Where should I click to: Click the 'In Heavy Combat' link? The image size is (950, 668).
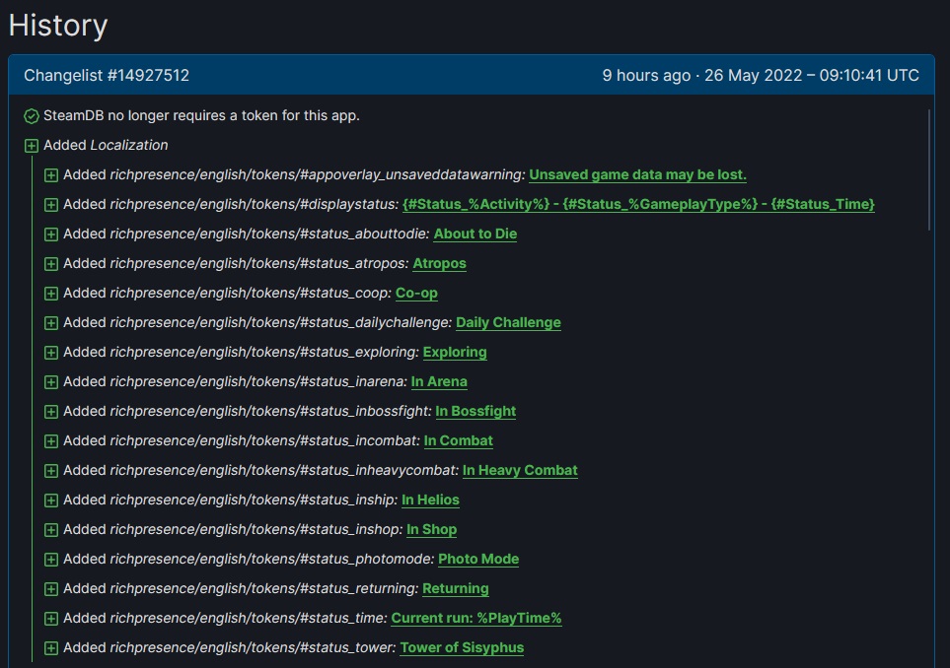520,470
